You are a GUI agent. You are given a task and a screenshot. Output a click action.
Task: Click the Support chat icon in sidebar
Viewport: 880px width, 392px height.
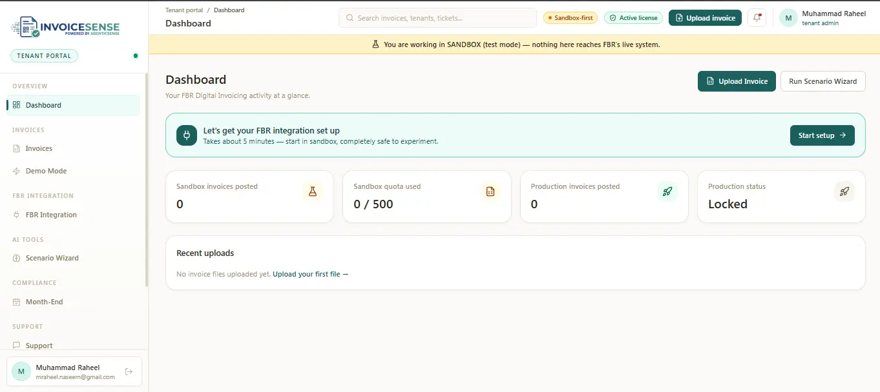click(x=17, y=346)
